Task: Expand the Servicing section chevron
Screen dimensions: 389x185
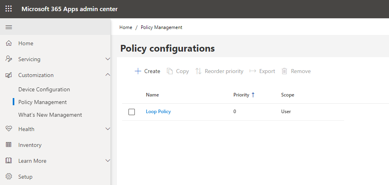Action: pos(108,59)
